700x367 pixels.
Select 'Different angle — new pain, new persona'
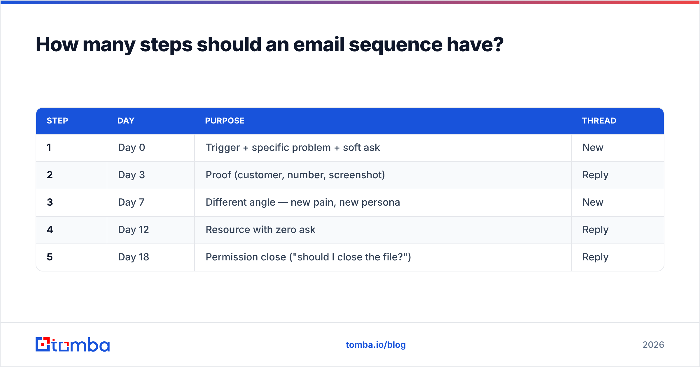(303, 202)
